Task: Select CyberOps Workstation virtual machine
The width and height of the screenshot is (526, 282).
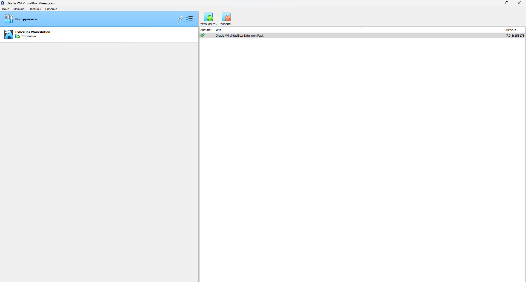Action: pyautogui.click(x=99, y=34)
